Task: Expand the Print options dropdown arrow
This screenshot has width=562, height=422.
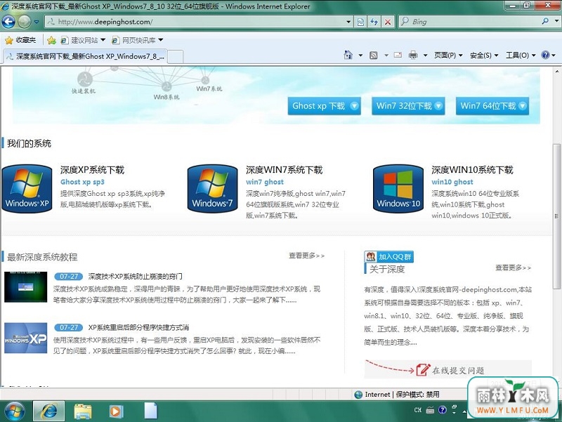Action: click(x=426, y=55)
